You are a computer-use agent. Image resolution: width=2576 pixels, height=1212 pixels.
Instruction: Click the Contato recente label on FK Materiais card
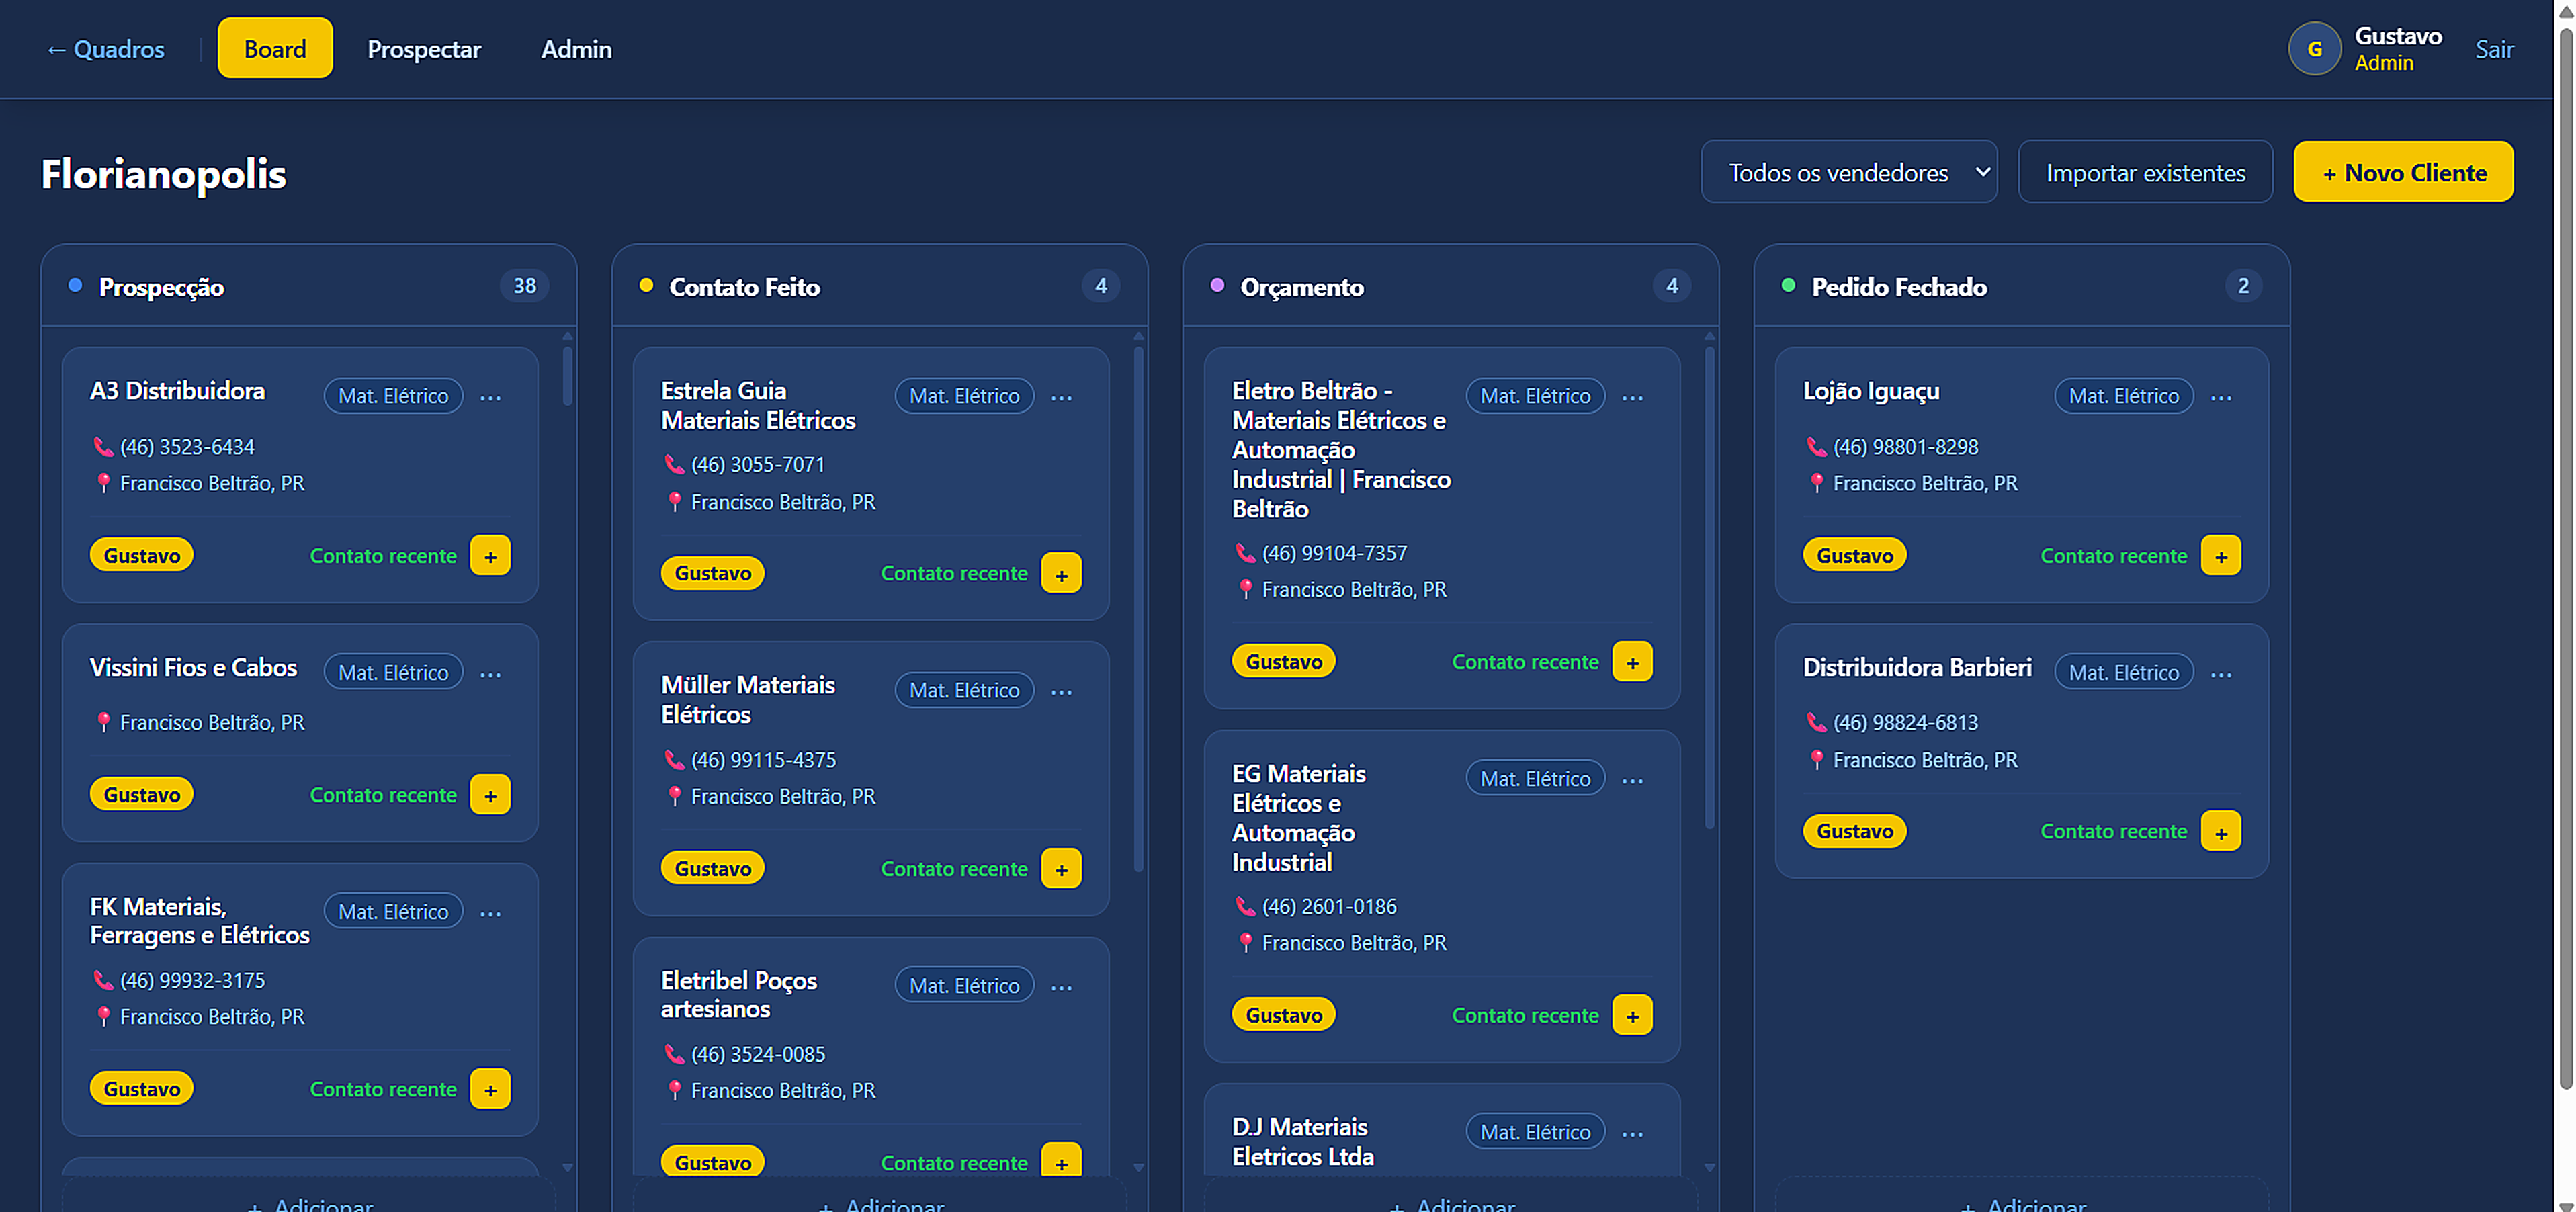pos(383,1089)
